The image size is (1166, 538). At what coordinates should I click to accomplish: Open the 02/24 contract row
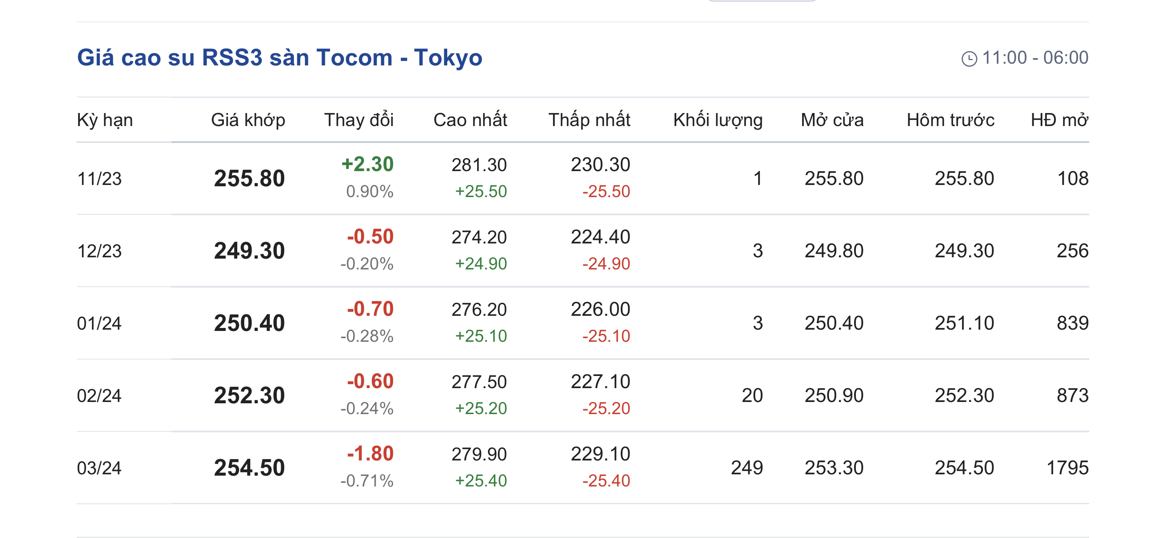[583, 395]
